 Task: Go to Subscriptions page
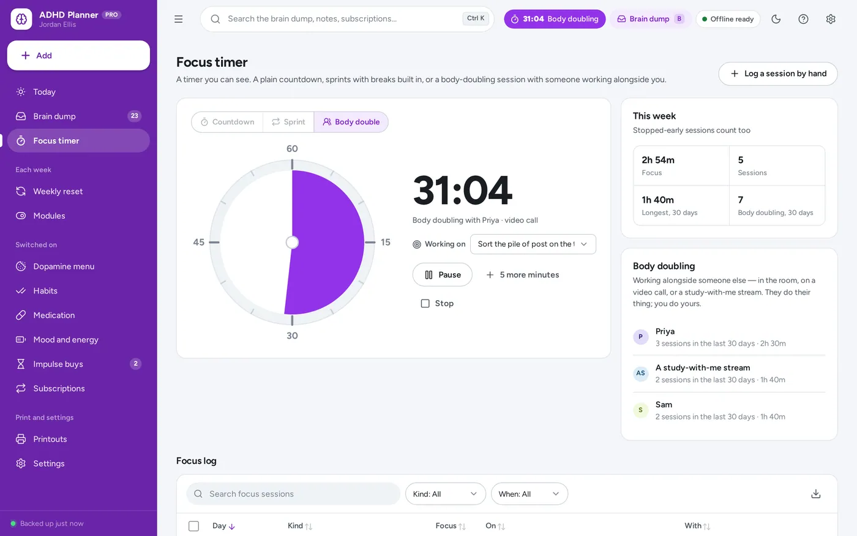tap(78, 388)
